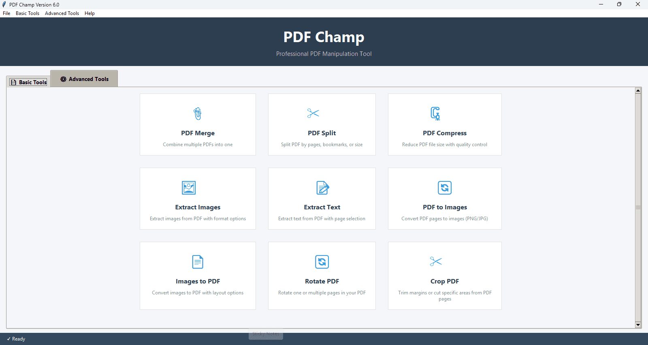
Task: Click 'Extract text from PDF with page selection'
Action: pyautogui.click(x=322, y=219)
